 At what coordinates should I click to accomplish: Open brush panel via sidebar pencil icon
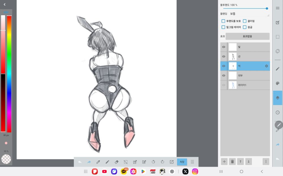click(278, 69)
